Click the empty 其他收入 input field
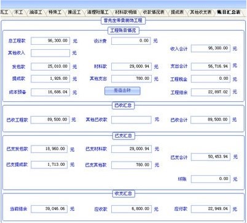The width and height of the screenshot is (247, 223). [50, 53]
